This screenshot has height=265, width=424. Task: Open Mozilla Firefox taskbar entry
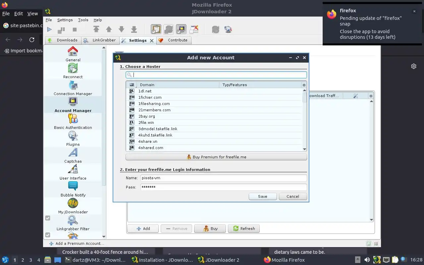285,260
